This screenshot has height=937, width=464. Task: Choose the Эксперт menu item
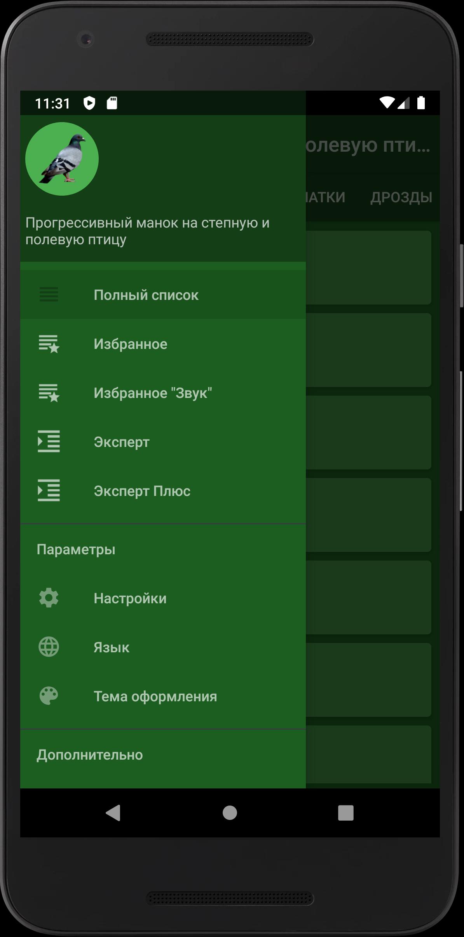click(x=163, y=442)
